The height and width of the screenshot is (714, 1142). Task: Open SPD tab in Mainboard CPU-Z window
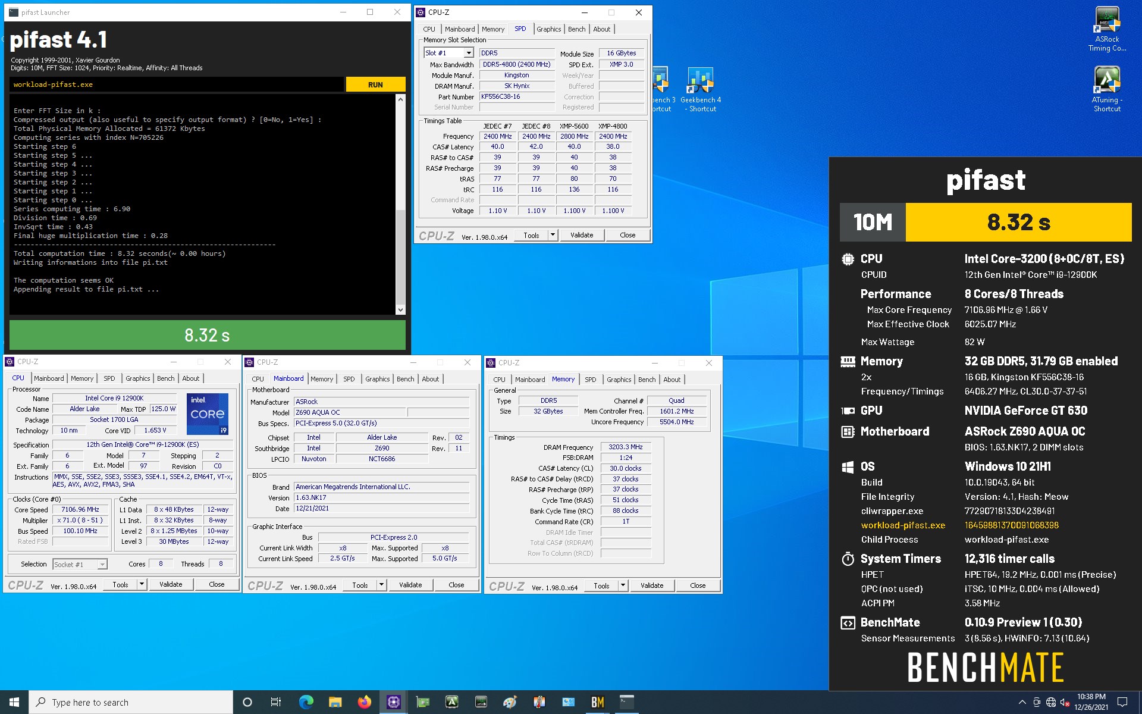[349, 379]
